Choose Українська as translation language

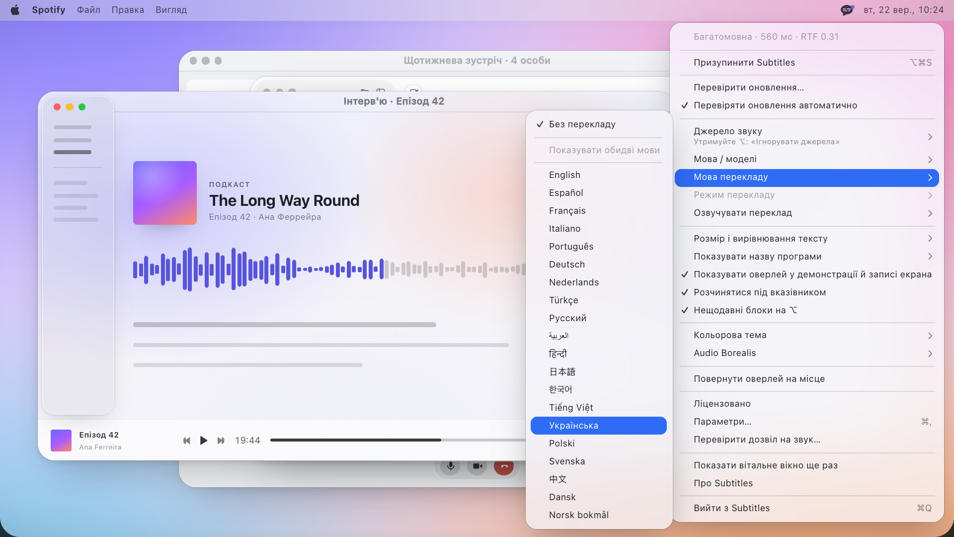pos(599,426)
